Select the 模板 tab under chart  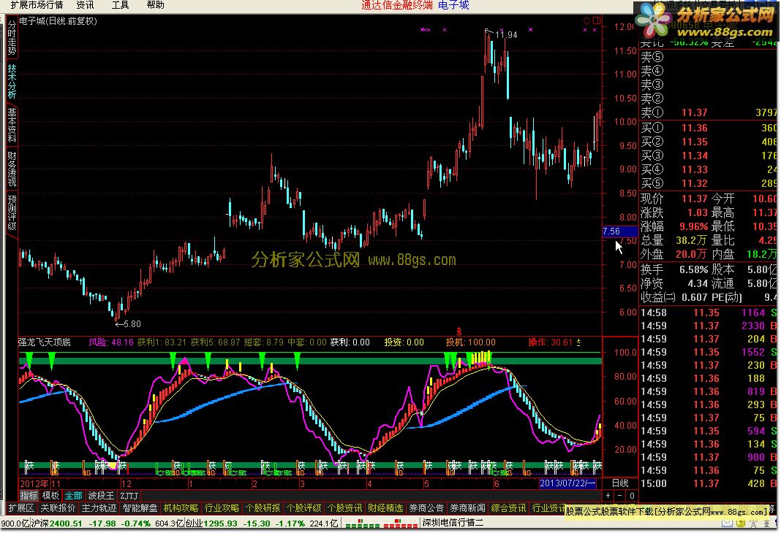point(50,496)
